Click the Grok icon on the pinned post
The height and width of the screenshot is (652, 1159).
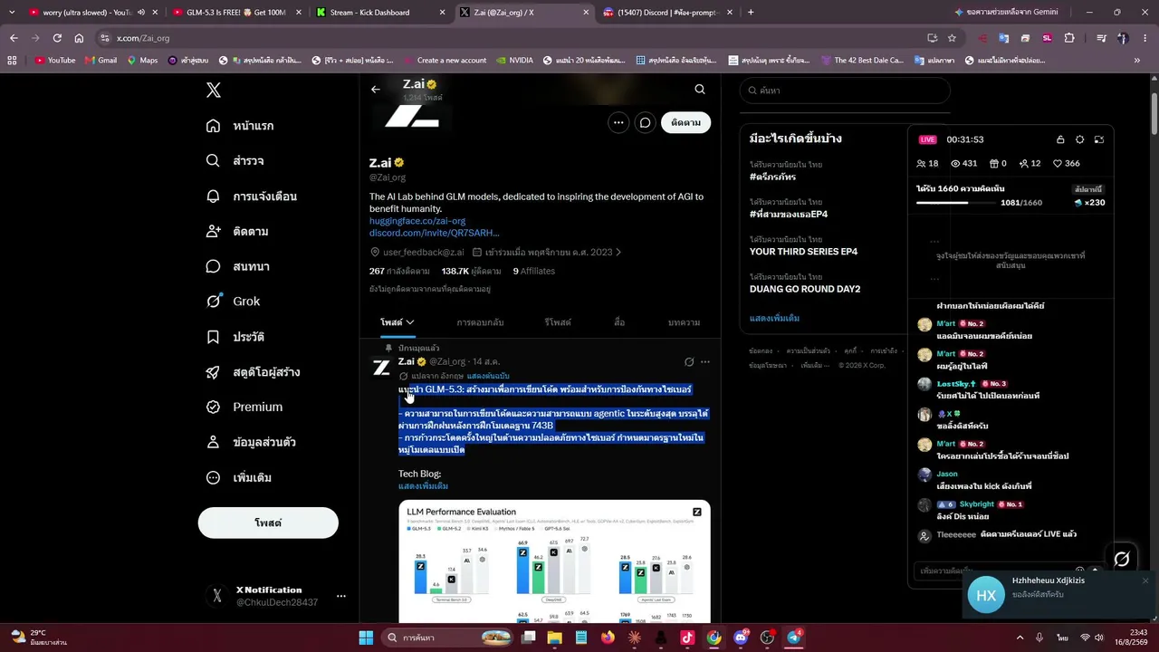pyautogui.click(x=689, y=362)
